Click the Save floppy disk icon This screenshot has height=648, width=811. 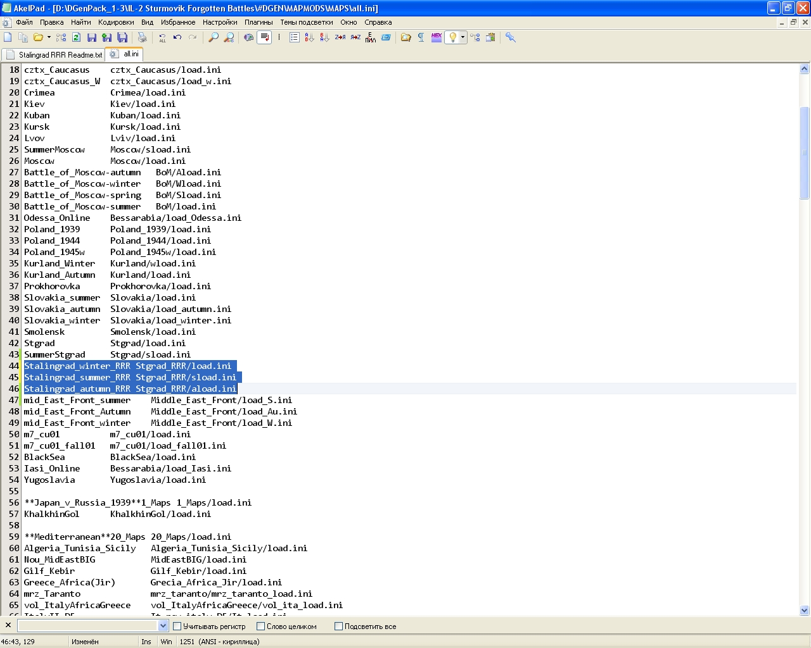click(x=92, y=37)
